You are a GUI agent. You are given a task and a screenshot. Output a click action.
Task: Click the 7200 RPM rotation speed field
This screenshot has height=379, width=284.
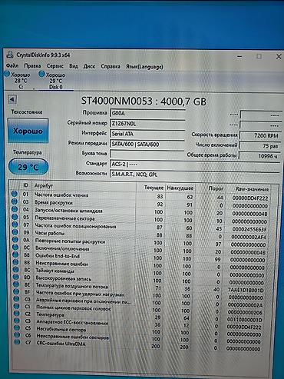[x=260, y=135]
